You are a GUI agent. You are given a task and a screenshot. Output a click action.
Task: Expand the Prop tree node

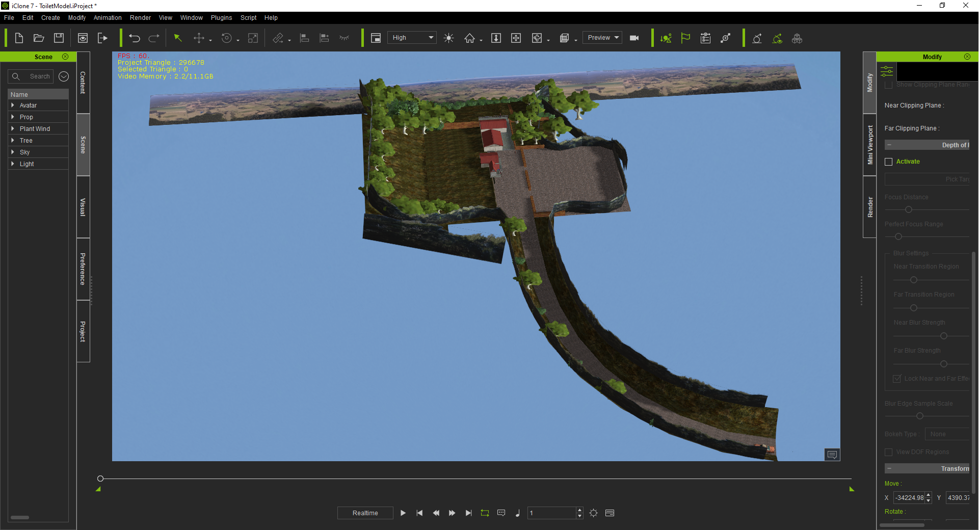13,117
